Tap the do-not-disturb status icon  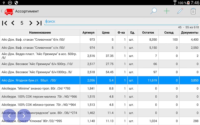(x=10, y=3)
